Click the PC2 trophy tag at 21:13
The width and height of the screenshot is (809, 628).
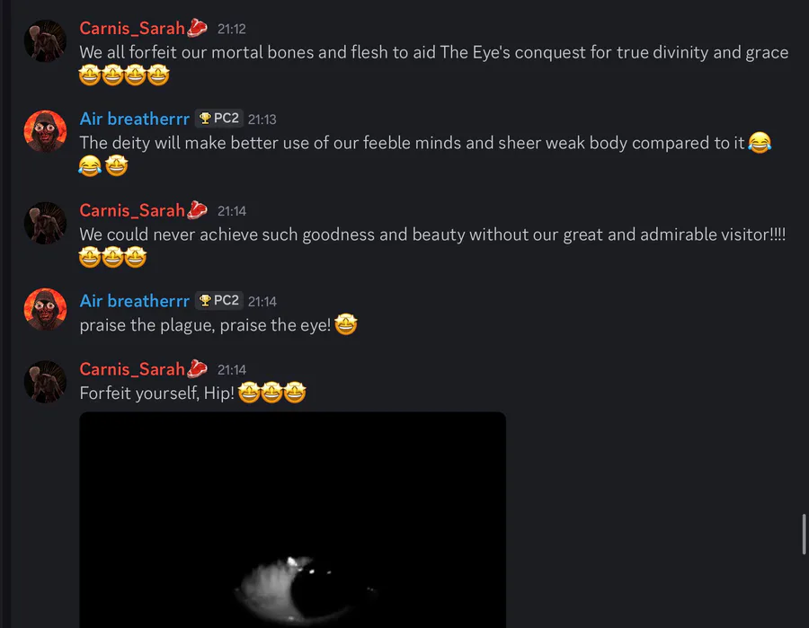pyautogui.click(x=219, y=119)
